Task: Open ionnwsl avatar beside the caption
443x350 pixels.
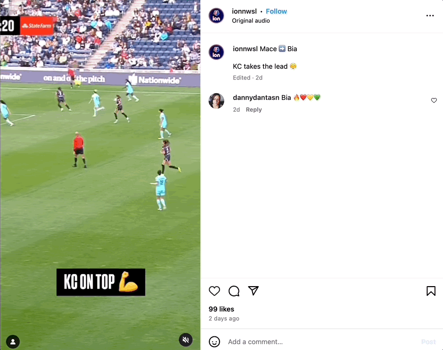Action: pyautogui.click(x=216, y=52)
